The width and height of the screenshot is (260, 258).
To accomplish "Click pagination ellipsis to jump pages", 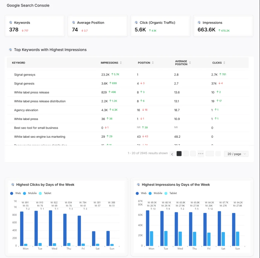I will click(x=201, y=154).
